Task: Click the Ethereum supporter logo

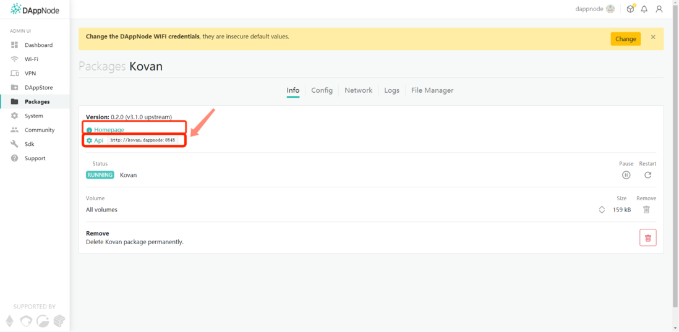Action: (9, 321)
